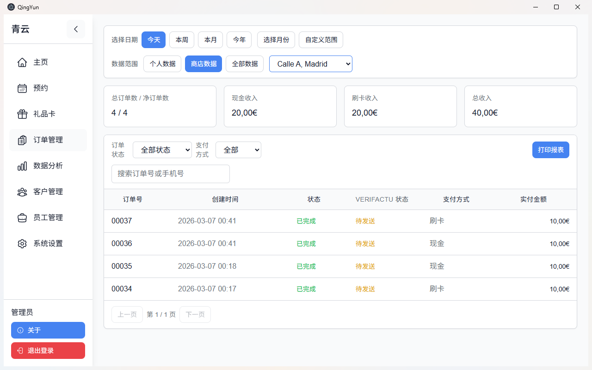
Task: Click the disabled 上一页 button
Action: [x=127, y=314]
